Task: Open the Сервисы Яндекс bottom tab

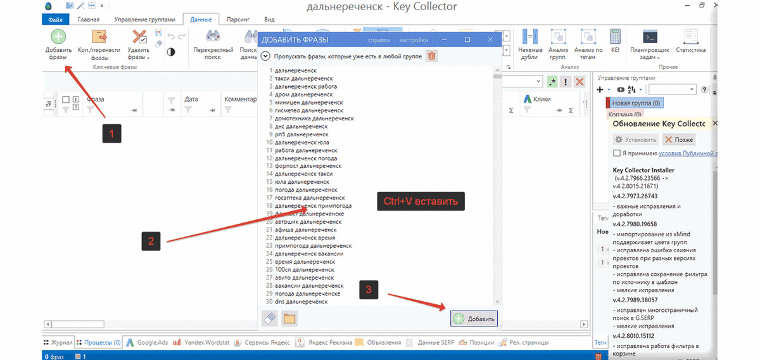Action: tap(262, 342)
